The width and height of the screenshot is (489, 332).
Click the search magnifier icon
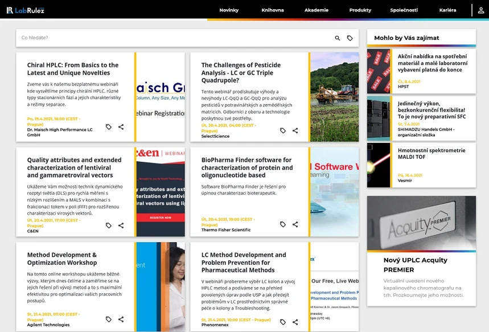pos(338,38)
